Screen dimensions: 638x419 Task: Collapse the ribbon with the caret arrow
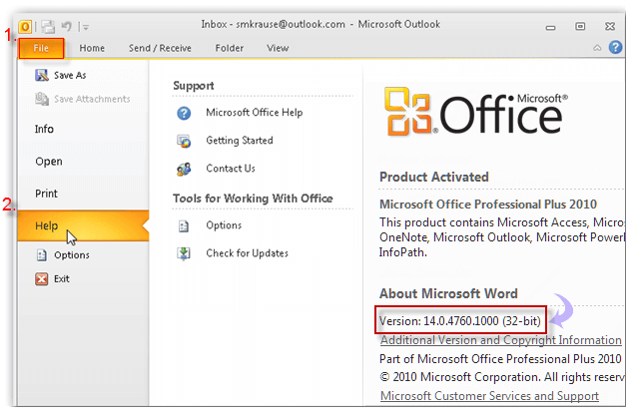click(x=597, y=48)
